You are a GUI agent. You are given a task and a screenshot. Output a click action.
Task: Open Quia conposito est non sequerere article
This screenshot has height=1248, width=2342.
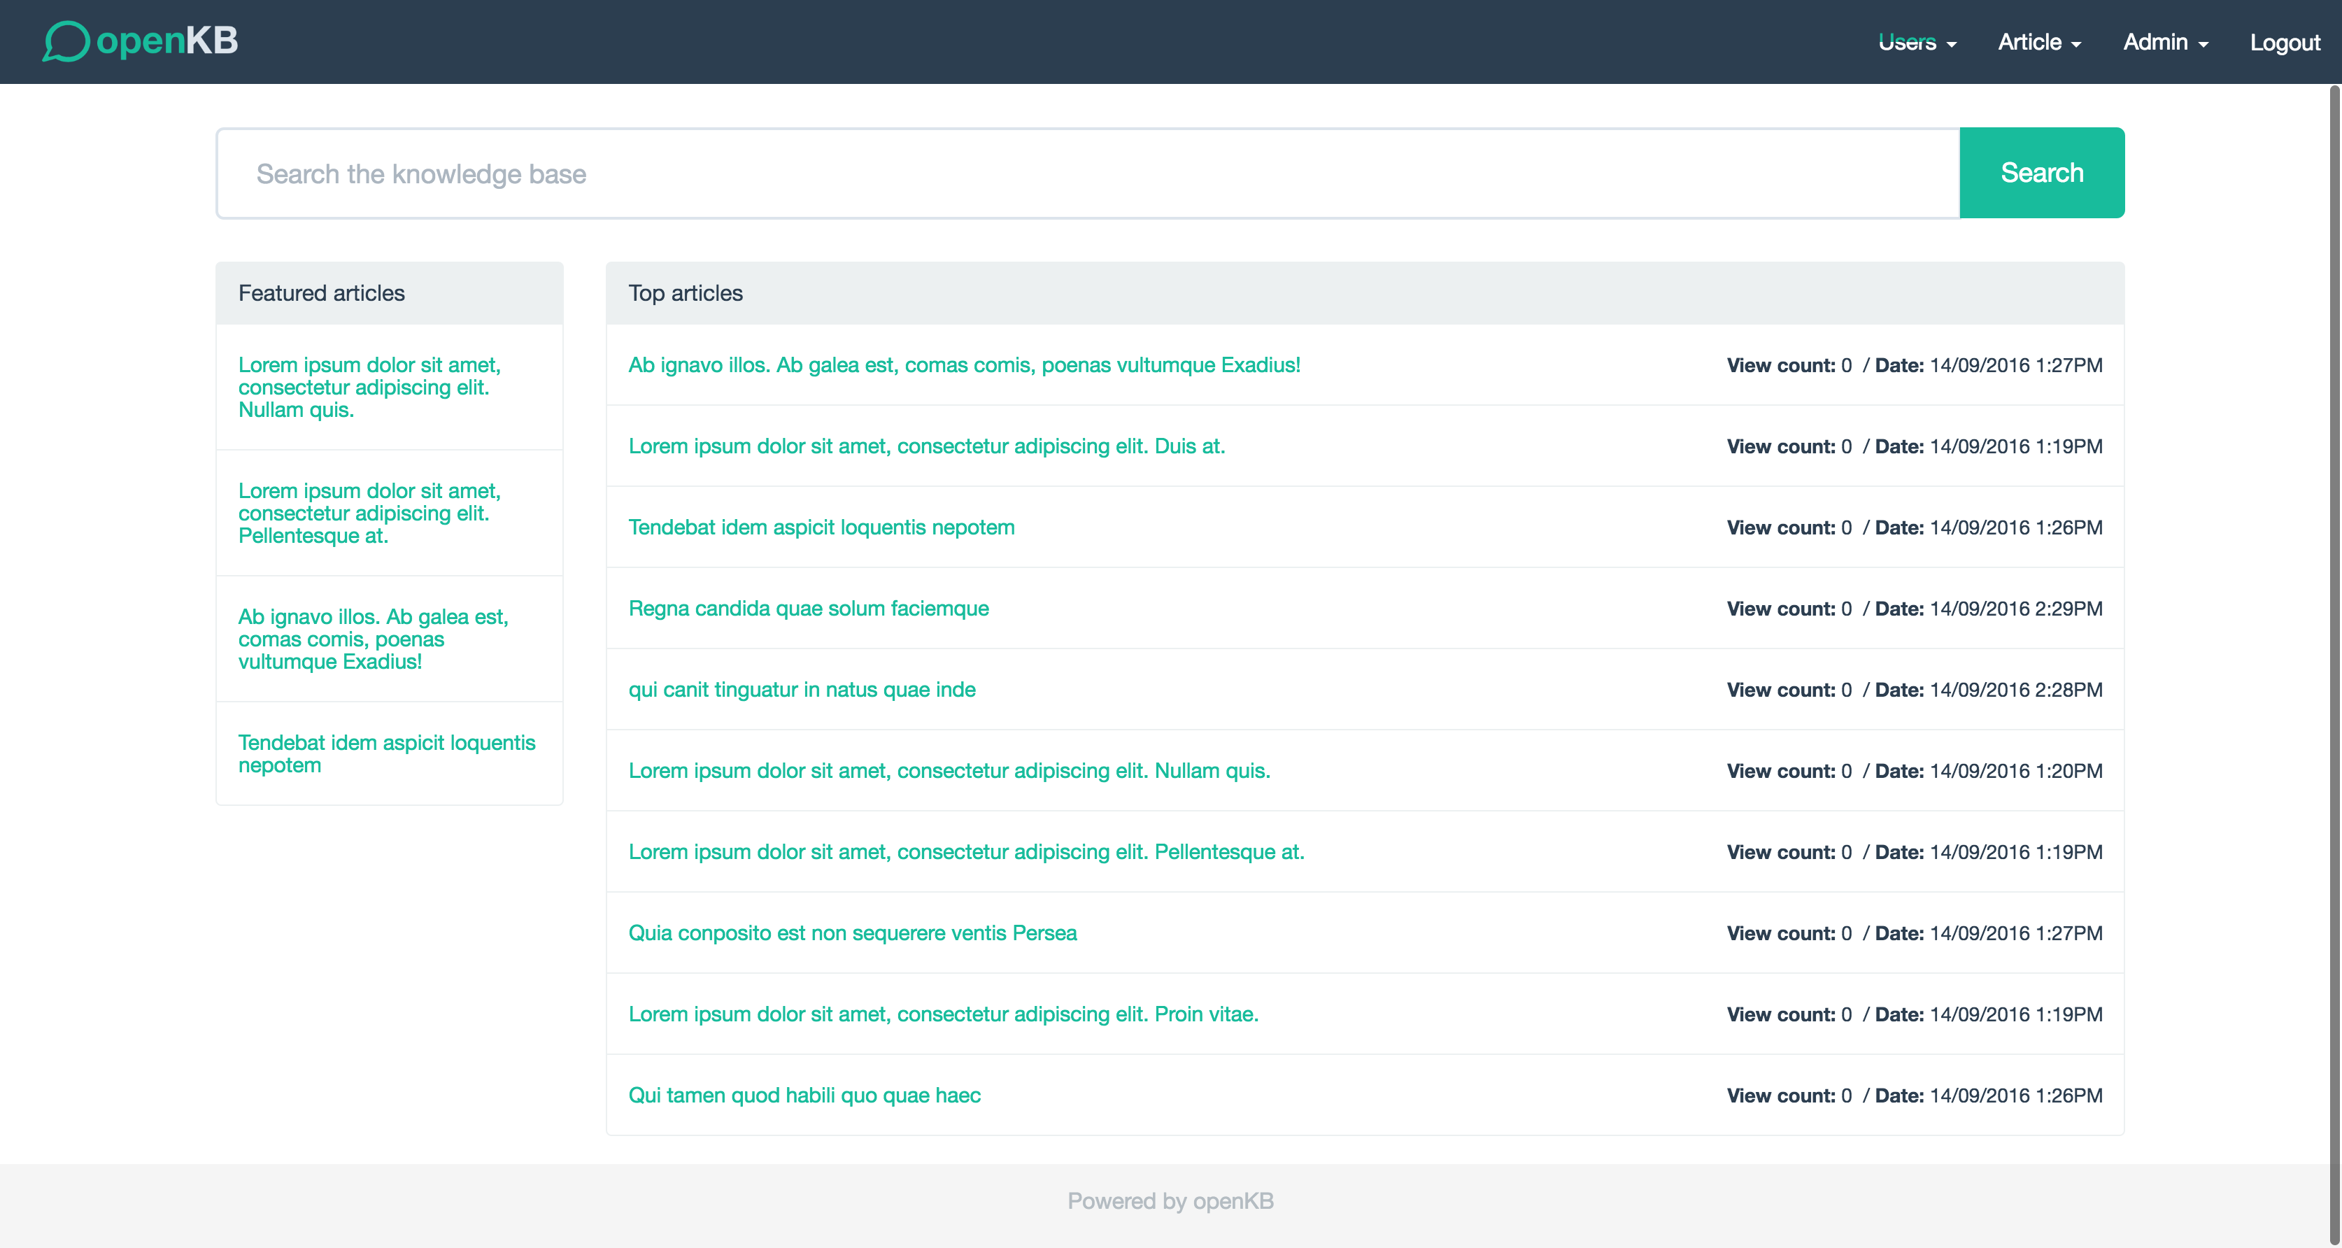pos(852,933)
